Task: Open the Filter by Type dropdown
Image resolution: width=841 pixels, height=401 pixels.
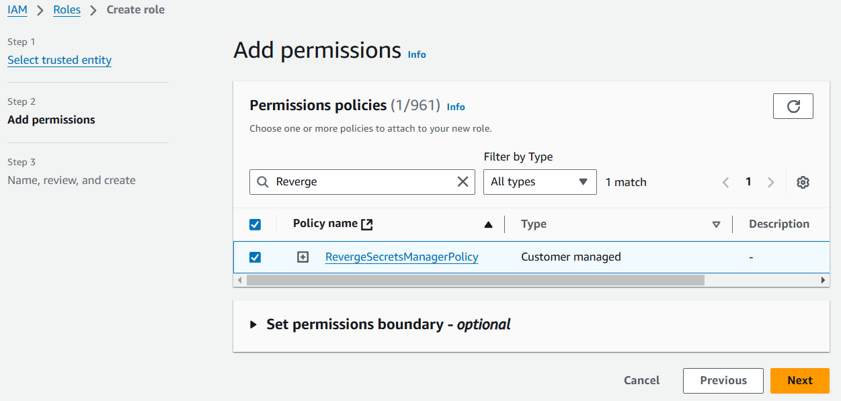Action: coord(540,181)
